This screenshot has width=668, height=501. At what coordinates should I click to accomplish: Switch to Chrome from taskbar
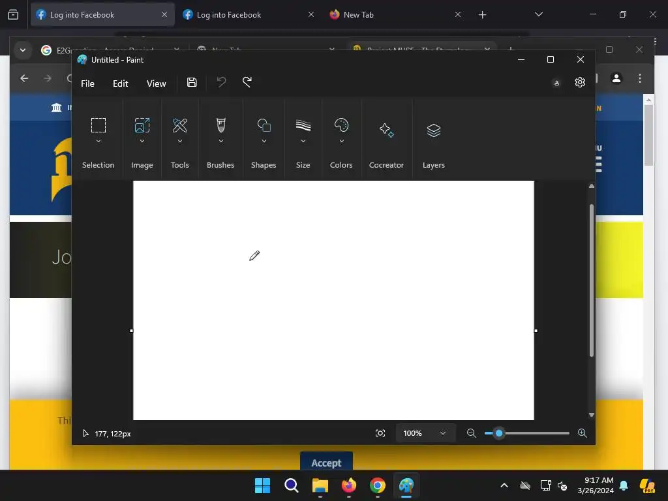coord(378,485)
